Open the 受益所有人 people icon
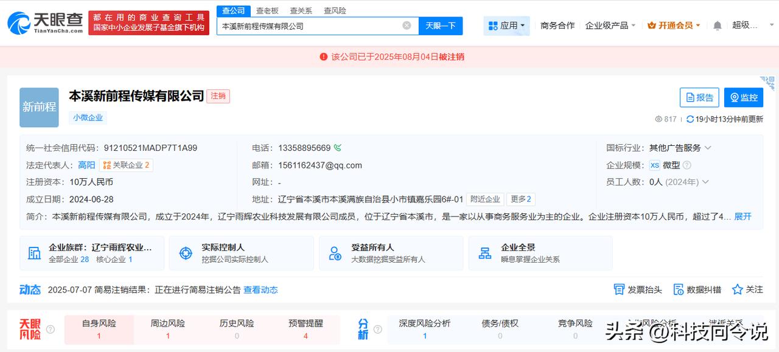 335,253
